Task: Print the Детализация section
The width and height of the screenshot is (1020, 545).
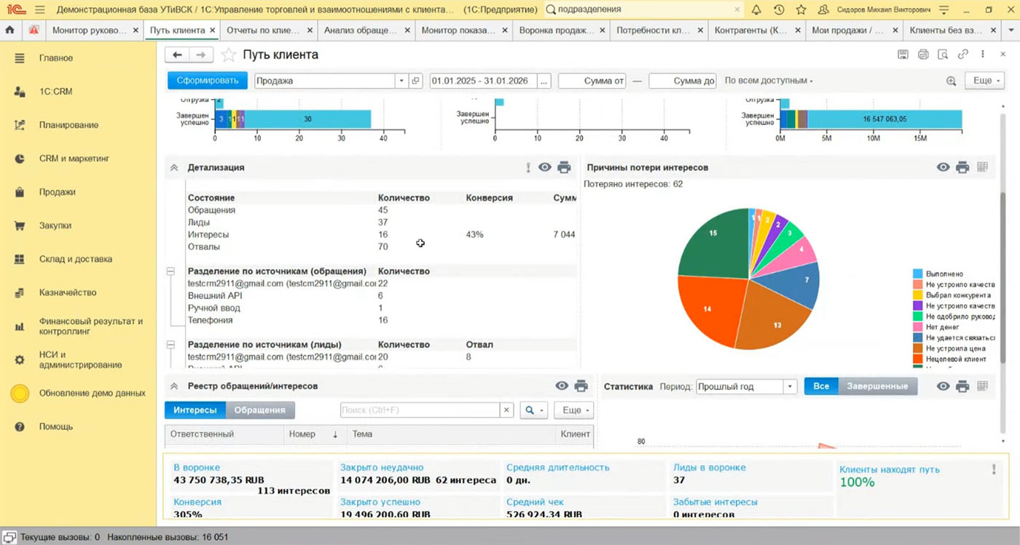Action: click(564, 167)
